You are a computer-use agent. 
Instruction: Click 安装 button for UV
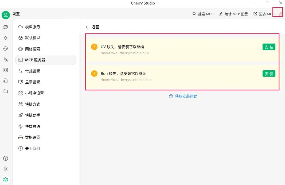[269, 47]
